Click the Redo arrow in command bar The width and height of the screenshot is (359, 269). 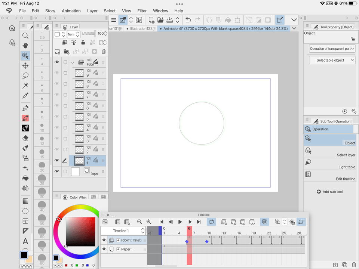[x=197, y=20]
